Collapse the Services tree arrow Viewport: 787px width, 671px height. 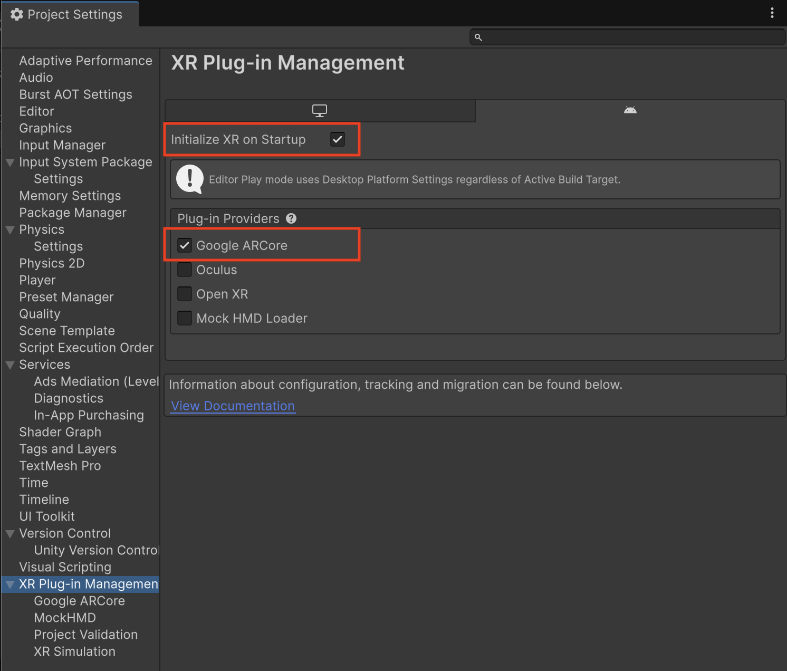pos(10,365)
